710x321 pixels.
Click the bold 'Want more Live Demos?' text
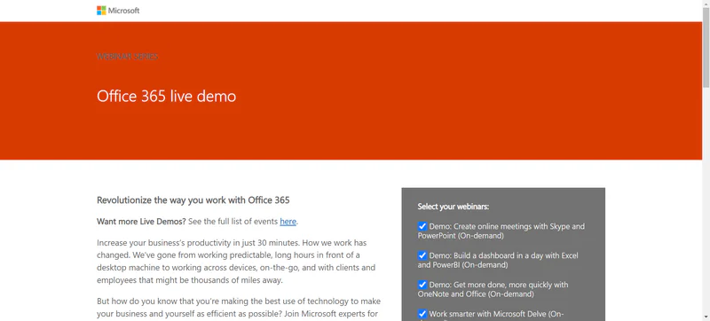(141, 222)
